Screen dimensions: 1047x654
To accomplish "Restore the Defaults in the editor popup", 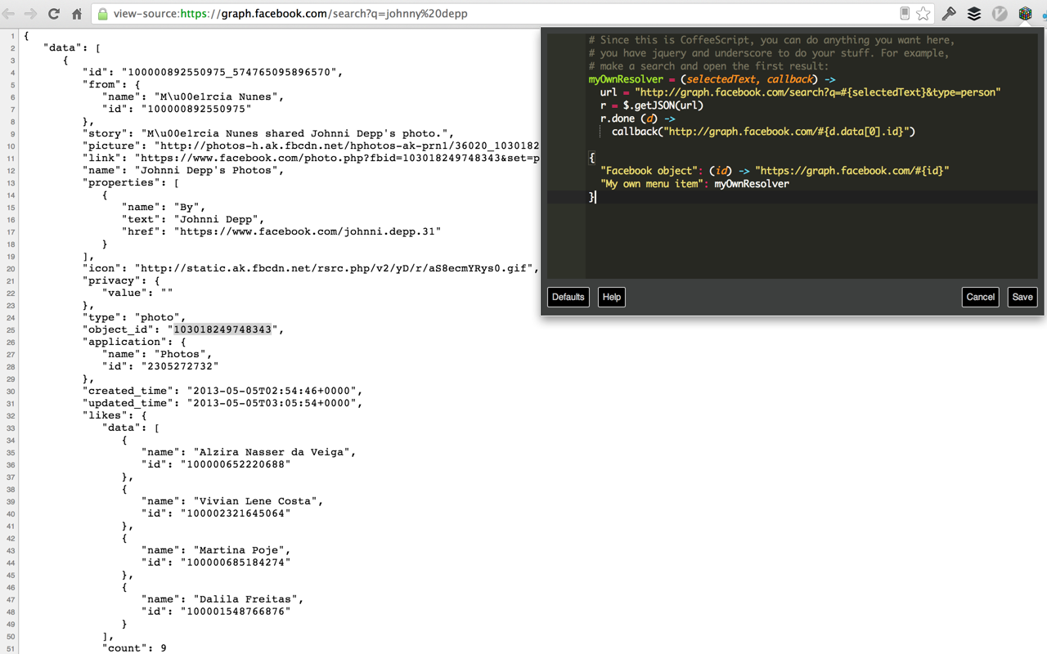I will [568, 297].
